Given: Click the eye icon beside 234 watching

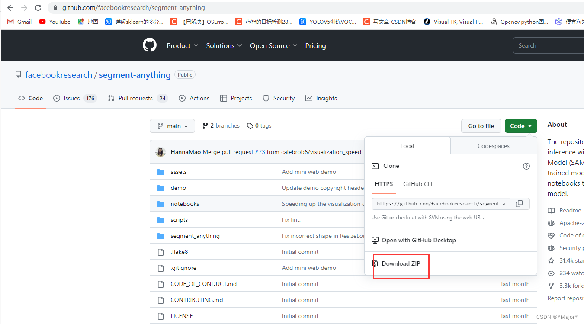Looking at the screenshot, I should [551, 273].
